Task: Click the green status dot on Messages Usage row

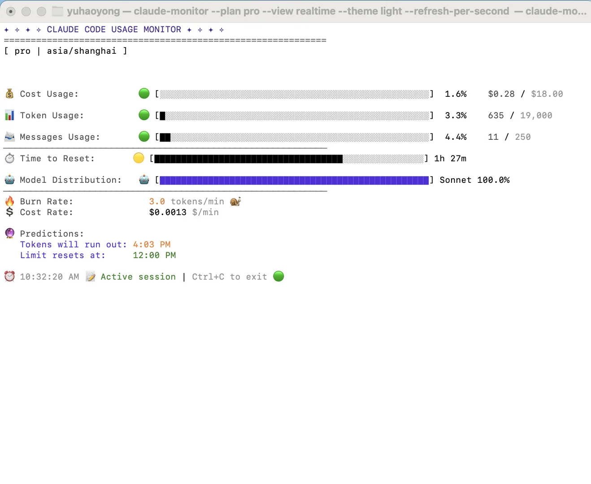Action: pos(144,137)
